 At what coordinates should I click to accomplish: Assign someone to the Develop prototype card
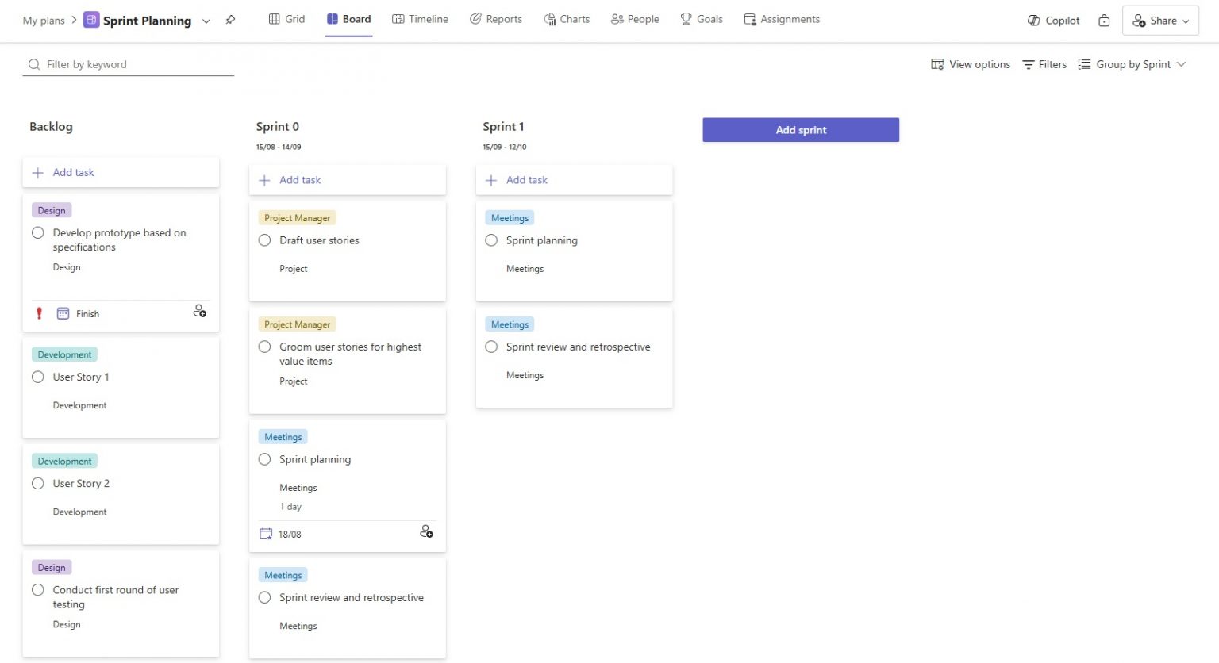(x=199, y=312)
